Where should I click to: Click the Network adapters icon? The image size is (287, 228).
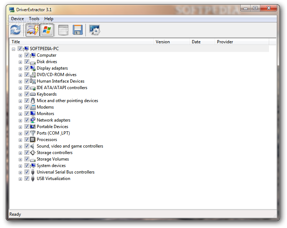coord(33,120)
